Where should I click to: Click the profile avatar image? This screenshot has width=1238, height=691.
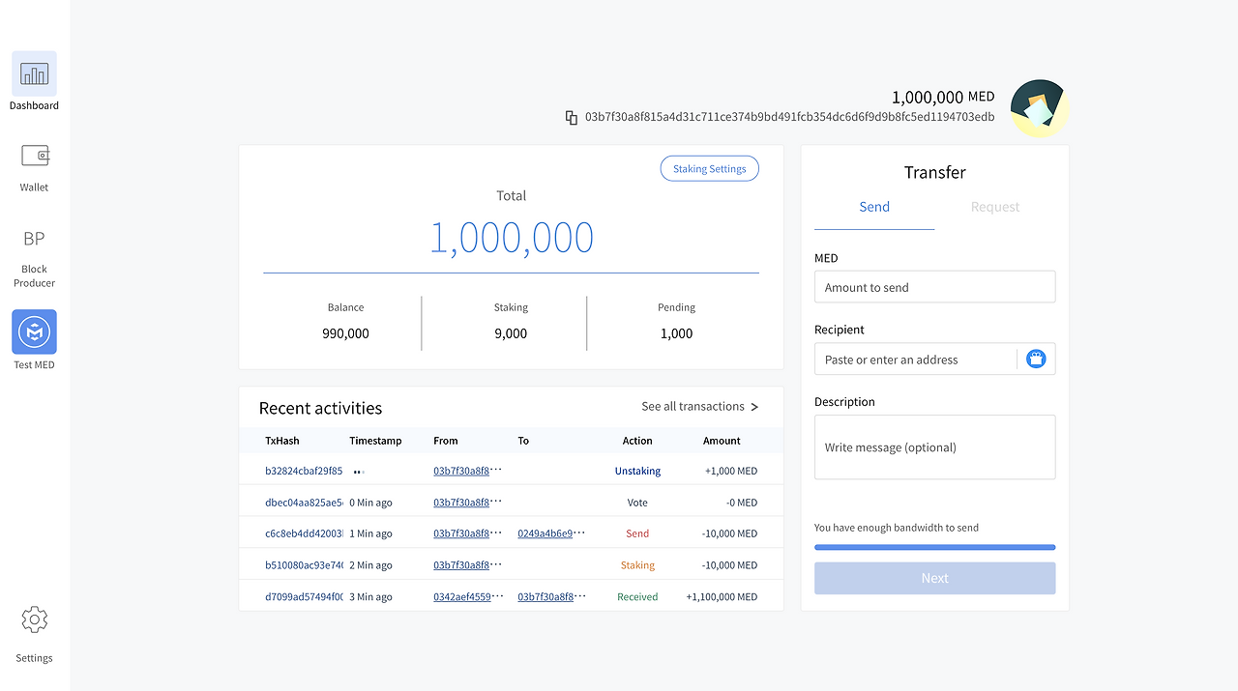pos(1039,107)
